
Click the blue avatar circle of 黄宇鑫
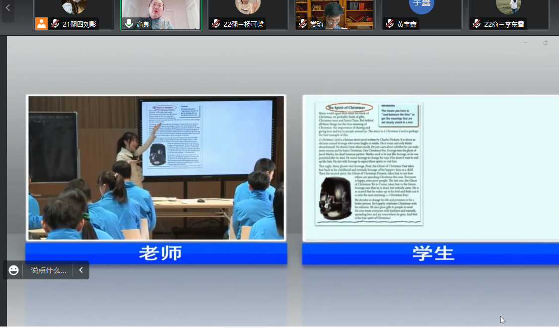(421, 5)
